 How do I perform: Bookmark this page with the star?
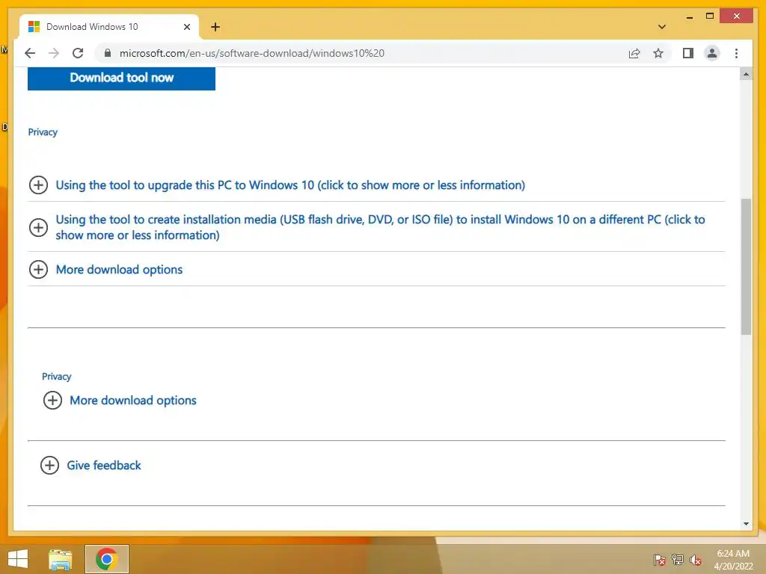(658, 53)
